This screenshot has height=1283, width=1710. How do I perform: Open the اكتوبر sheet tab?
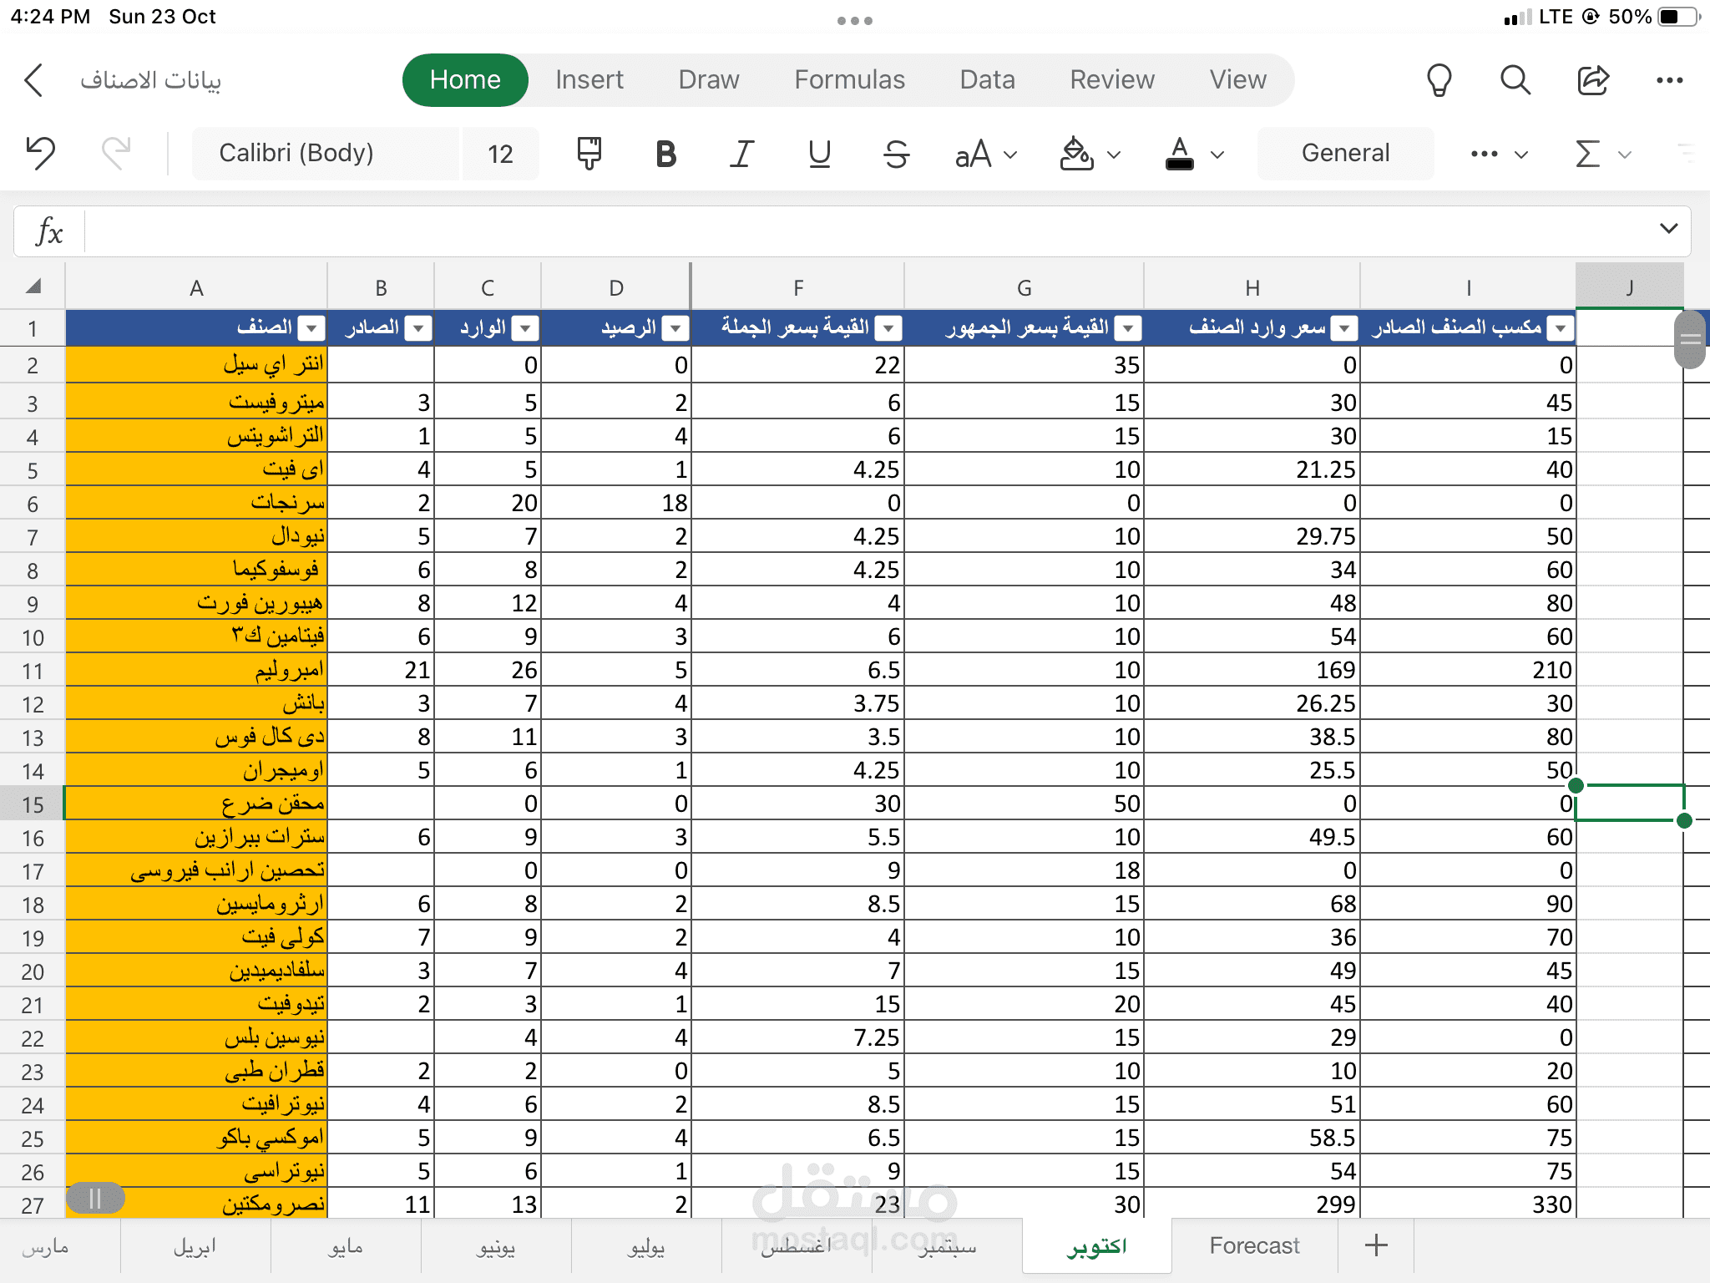pyautogui.click(x=1096, y=1246)
